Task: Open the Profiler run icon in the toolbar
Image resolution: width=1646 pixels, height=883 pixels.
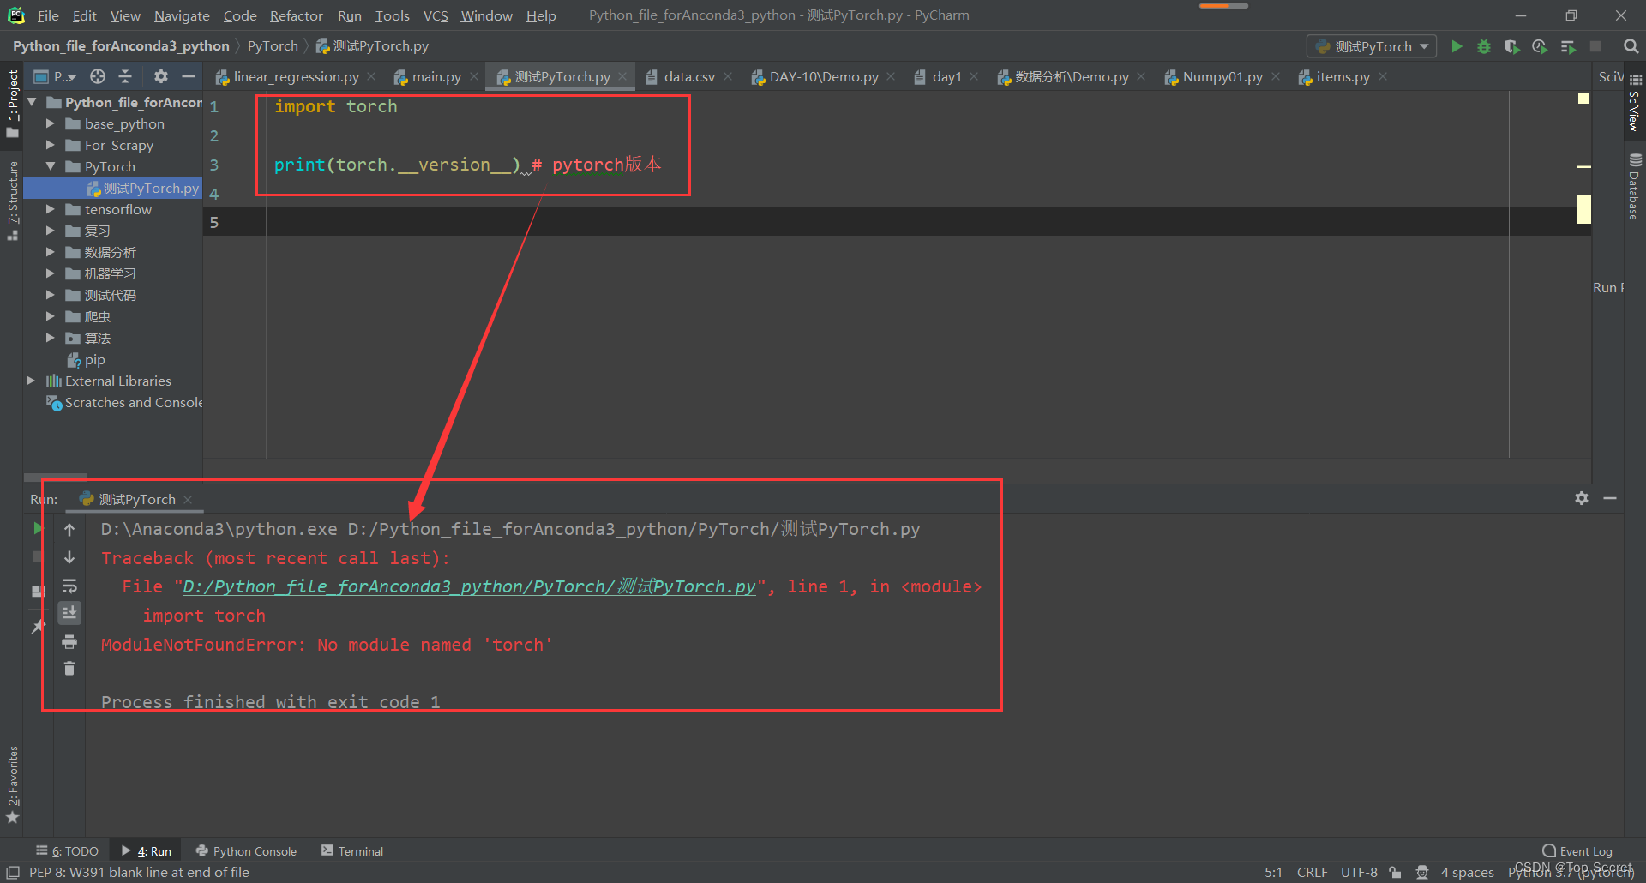Action: [1540, 46]
